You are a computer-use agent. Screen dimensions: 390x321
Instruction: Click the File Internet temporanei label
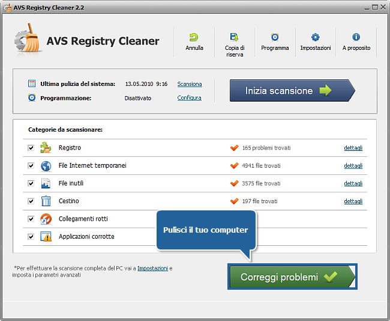pos(92,165)
